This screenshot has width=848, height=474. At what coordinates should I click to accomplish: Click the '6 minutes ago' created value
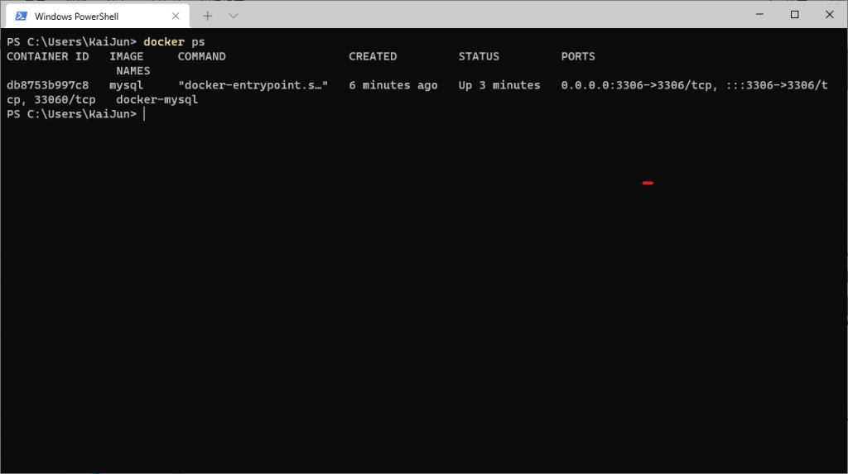click(x=393, y=85)
